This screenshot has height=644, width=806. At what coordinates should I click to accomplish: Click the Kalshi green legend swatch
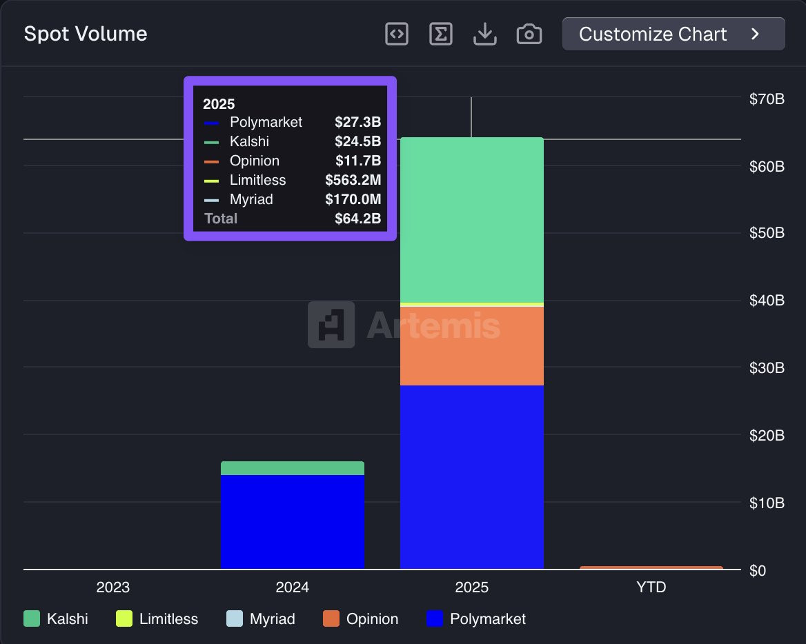point(32,619)
